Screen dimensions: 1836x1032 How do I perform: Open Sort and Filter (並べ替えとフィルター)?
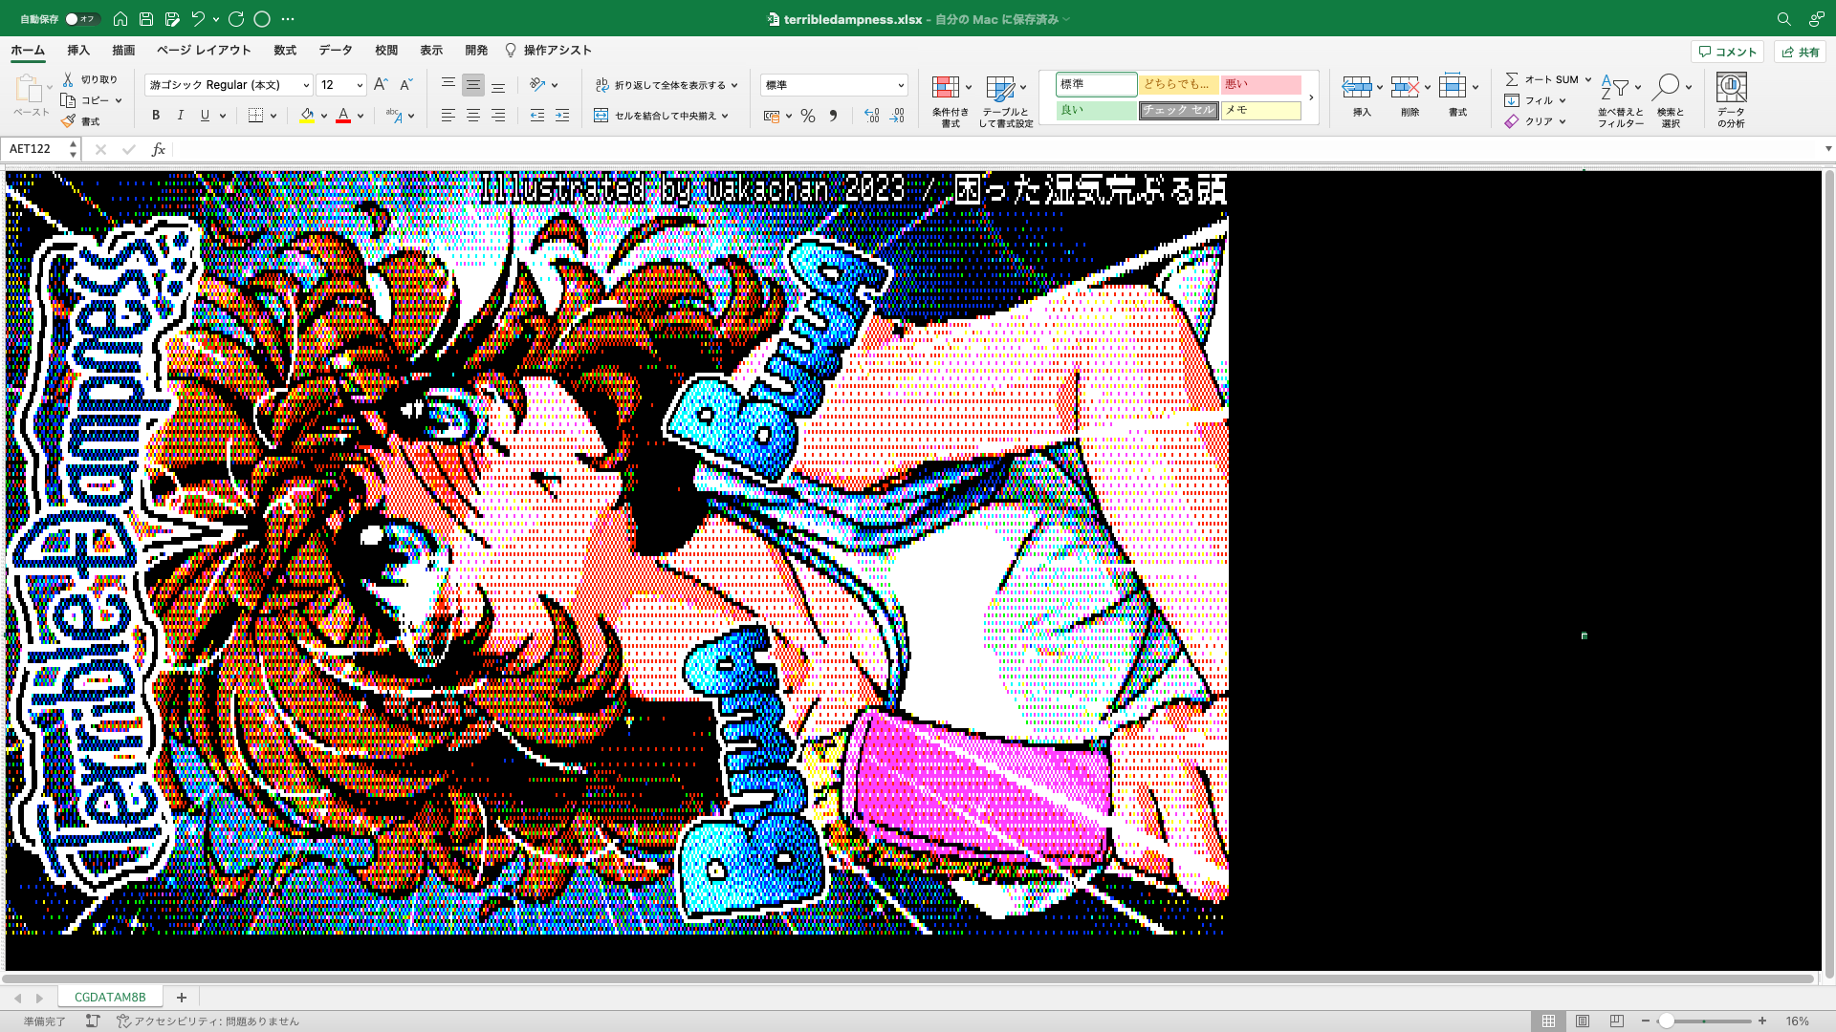tap(1620, 100)
